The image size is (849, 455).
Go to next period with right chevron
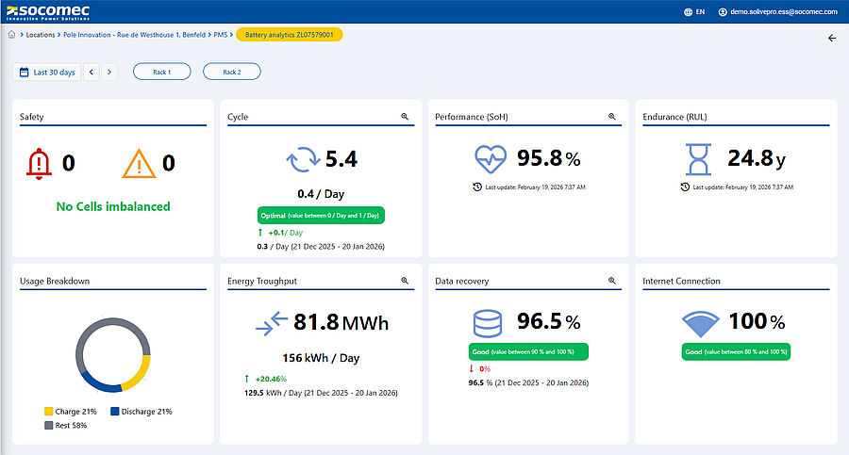pyautogui.click(x=109, y=72)
